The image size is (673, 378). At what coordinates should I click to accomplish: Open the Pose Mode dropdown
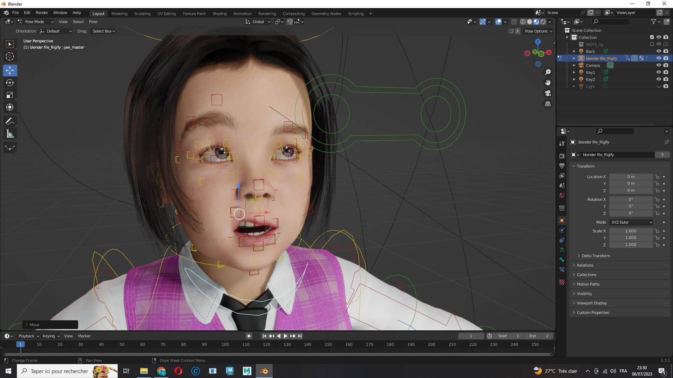point(35,22)
